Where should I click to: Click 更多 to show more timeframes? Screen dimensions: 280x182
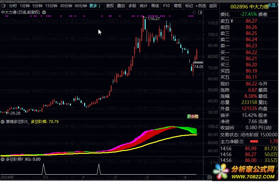pyautogui.click(x=95, y=6)
